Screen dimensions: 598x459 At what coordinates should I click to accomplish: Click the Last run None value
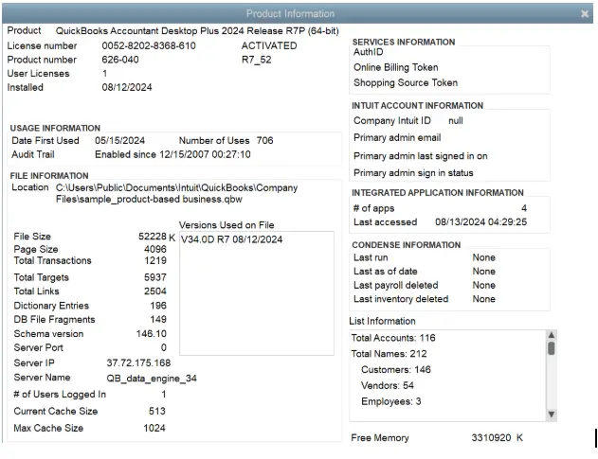(x=483, y=257)
